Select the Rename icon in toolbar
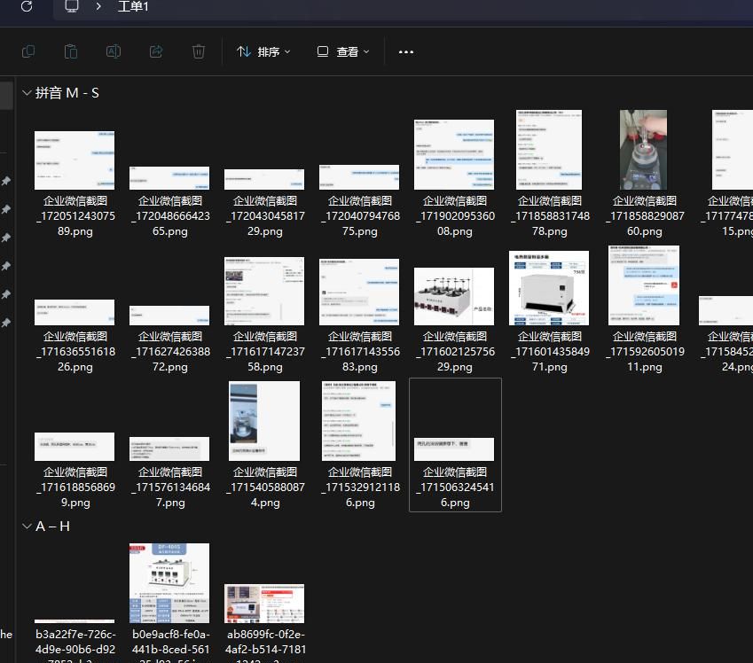Image resolution: width=753 pixels, height=663 pixels. 114,51
